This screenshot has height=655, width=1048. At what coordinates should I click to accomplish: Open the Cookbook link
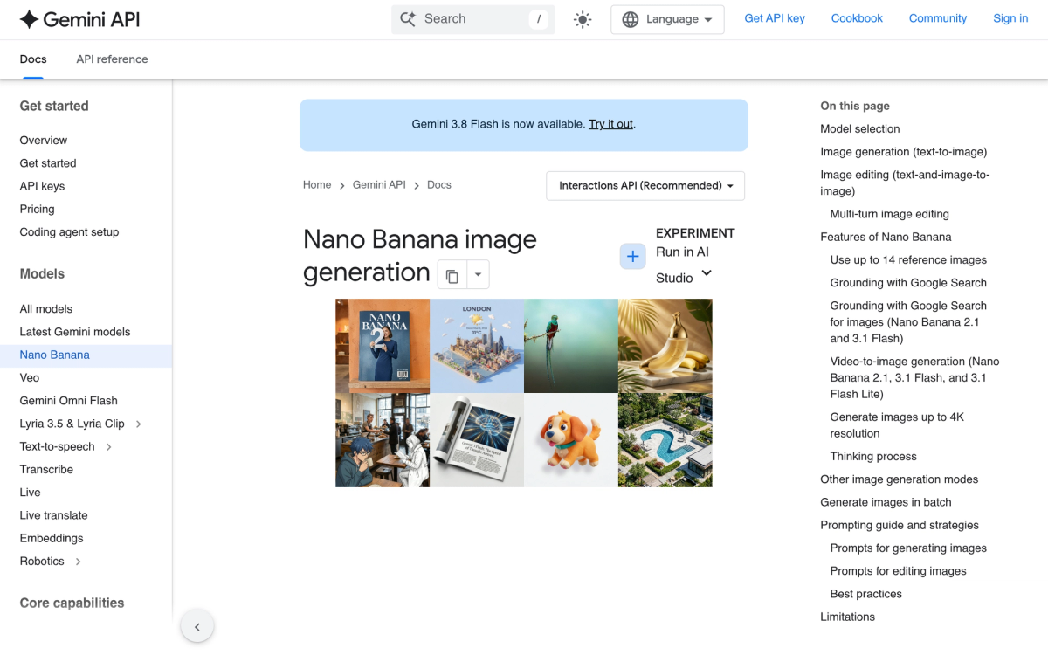pyautogui.click(x=857, y=18)
